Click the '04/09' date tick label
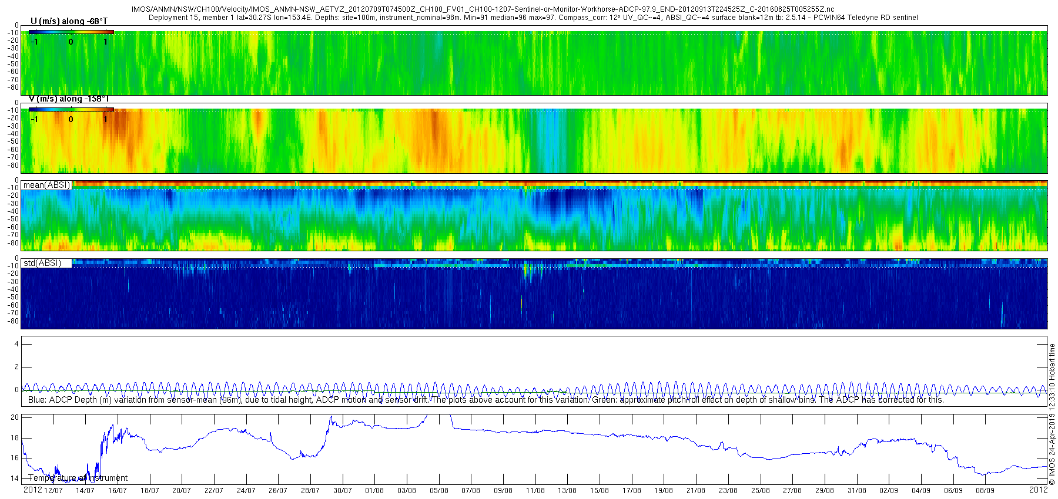The image size is (1058, 499). [921, 491]
